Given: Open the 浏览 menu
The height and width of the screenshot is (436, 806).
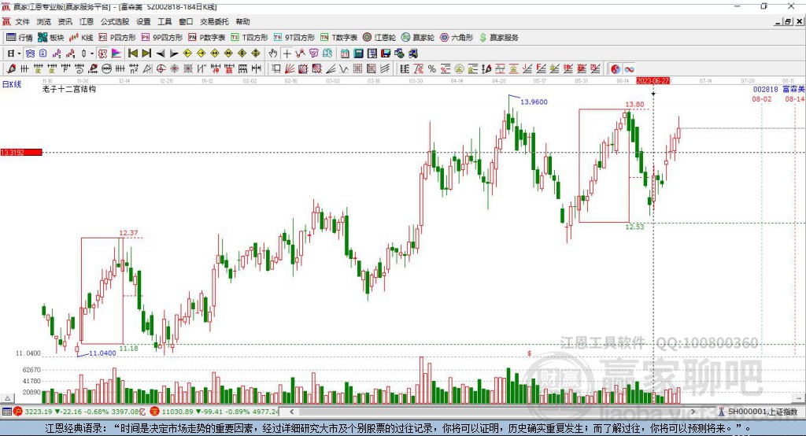Looking at the screenshot, I should (44, 21).
